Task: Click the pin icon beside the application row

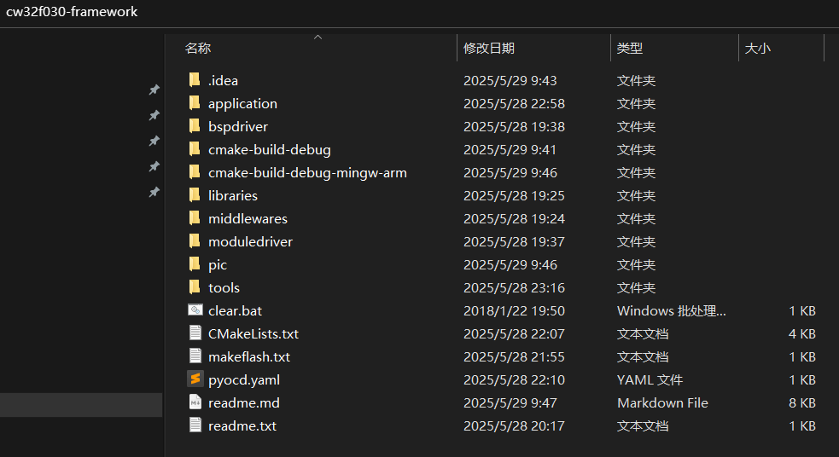Action: point(154,115)
